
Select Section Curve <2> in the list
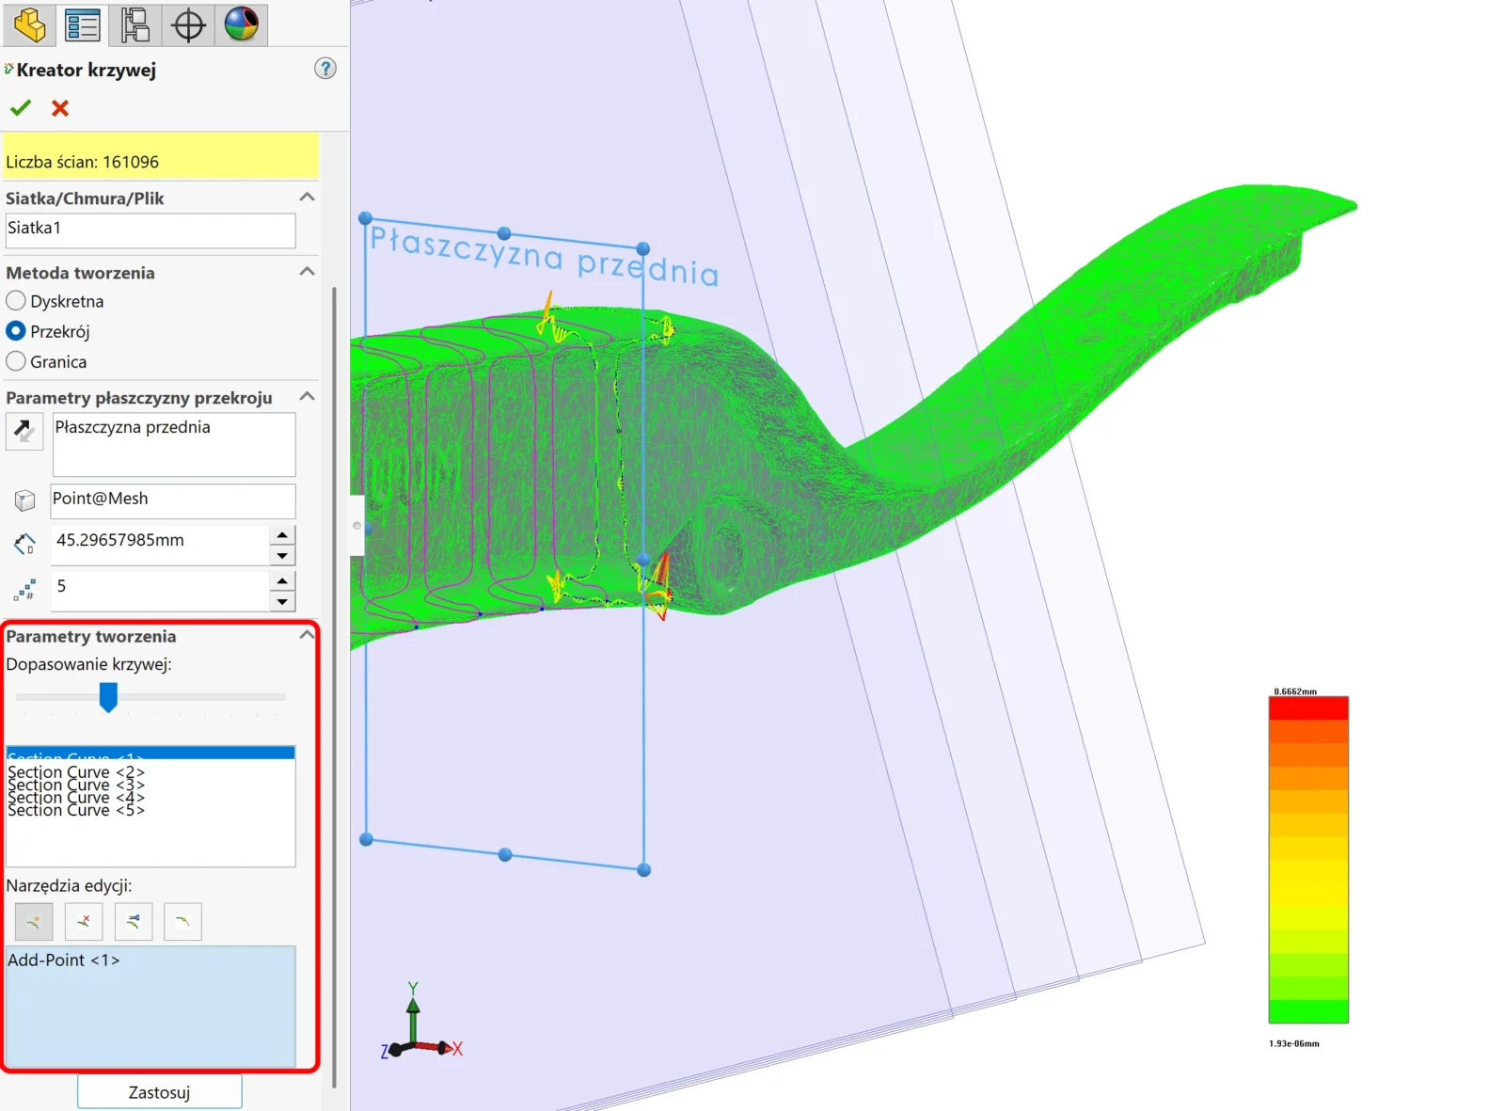(150, 772)
